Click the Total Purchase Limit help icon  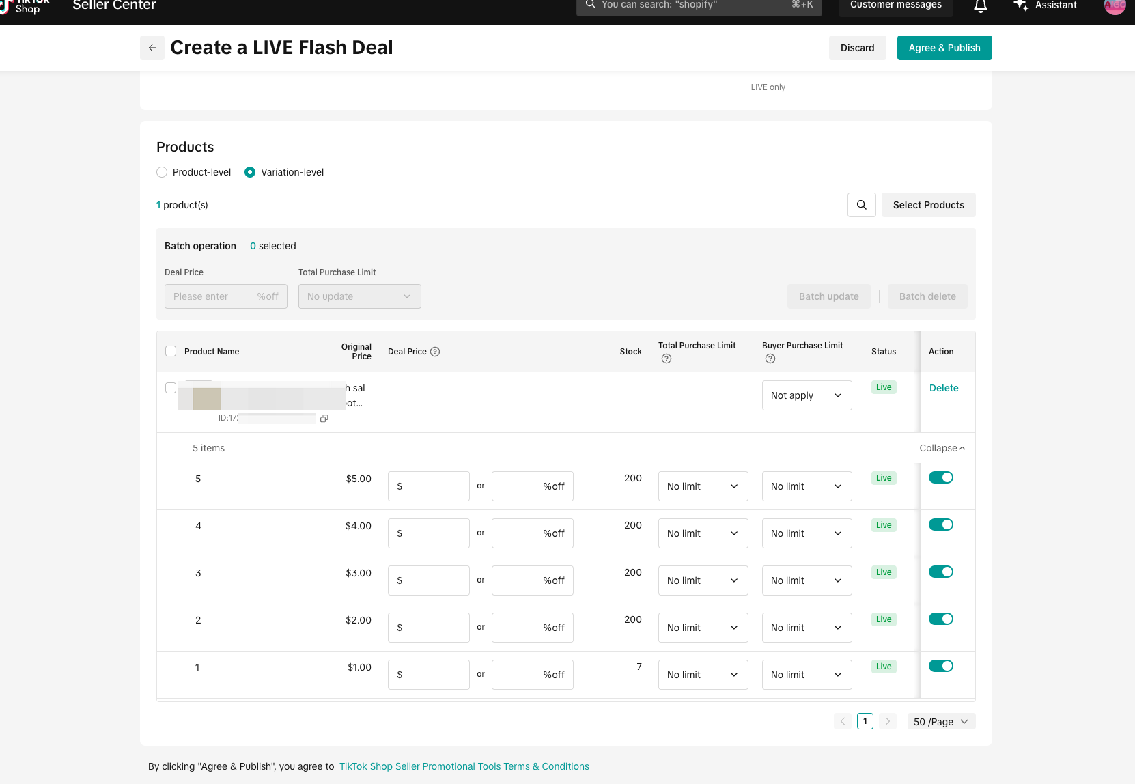[667, 359]
